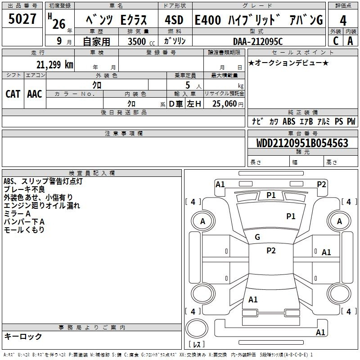Click the import type D車

tap(176, 104)
